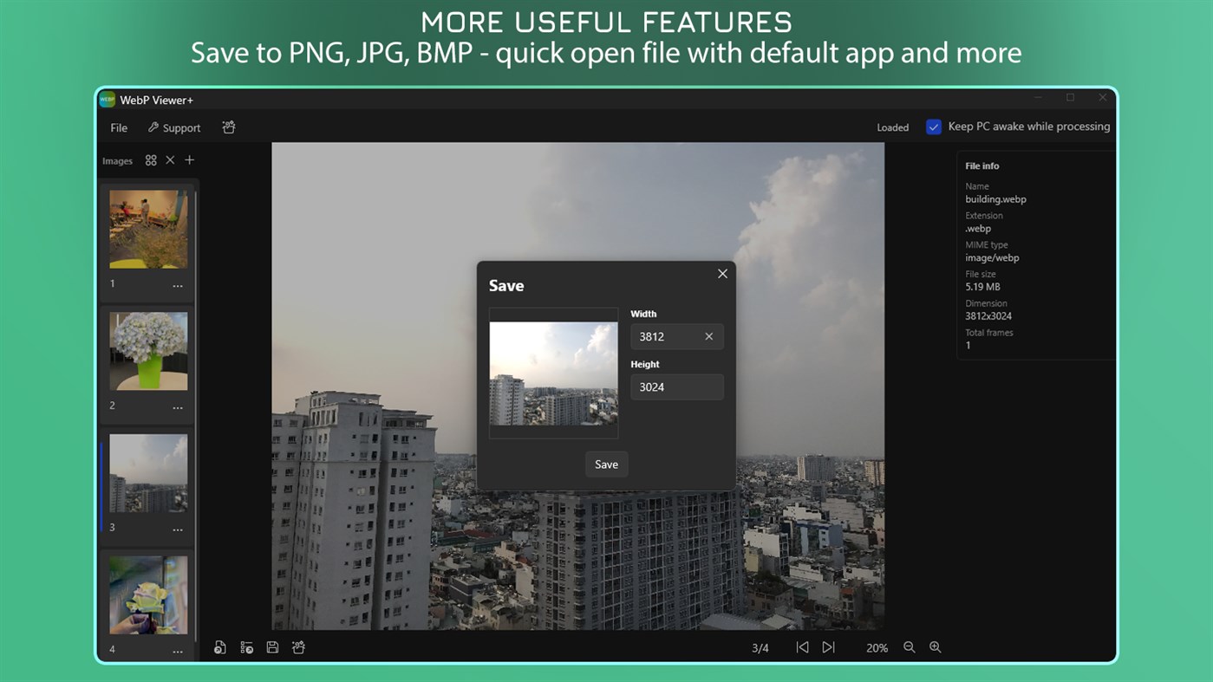Image resolution: width=1213 pixels, height=682 pixels.
Task: Go to the next image with skip-forward arrow
Action: 828,646
